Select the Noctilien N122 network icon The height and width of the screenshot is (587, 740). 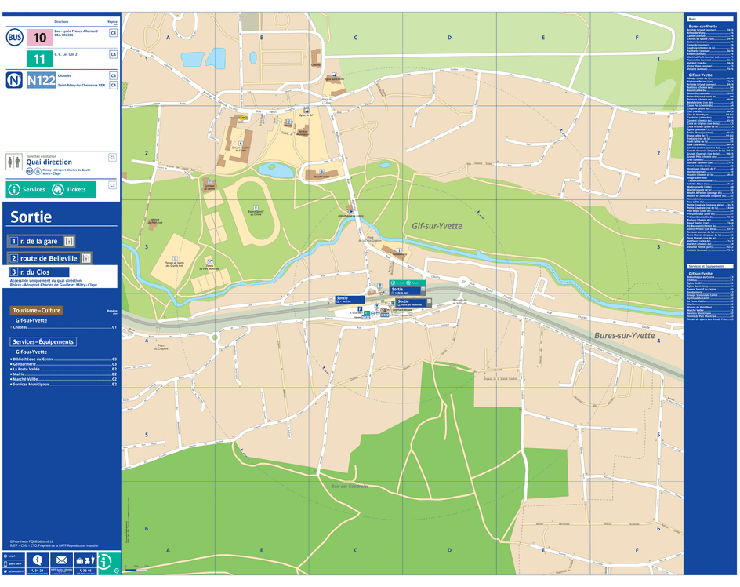click(x=14, y=80)
